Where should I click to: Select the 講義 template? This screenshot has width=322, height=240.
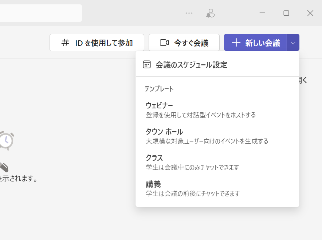pos(217,189)
